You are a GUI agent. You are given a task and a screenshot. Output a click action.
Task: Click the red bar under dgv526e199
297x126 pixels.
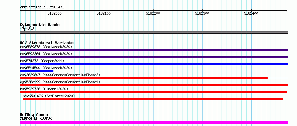tap(154, 85)
